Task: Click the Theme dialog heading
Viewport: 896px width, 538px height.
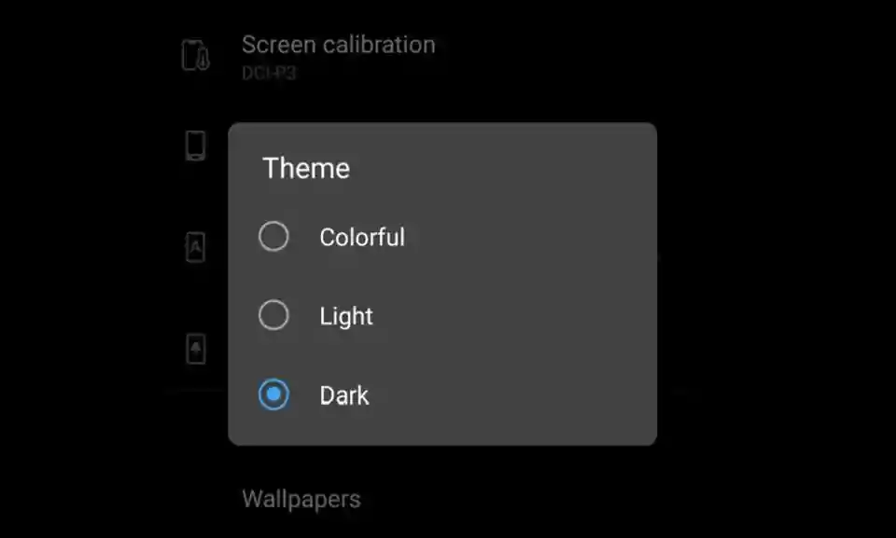Action: tap(306, 169)
